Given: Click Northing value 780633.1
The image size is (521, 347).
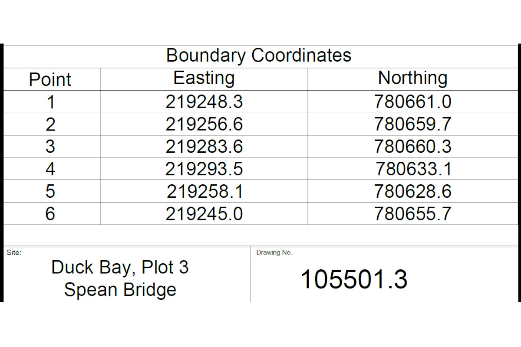Looking at the screenshot, I should [414, 169].
